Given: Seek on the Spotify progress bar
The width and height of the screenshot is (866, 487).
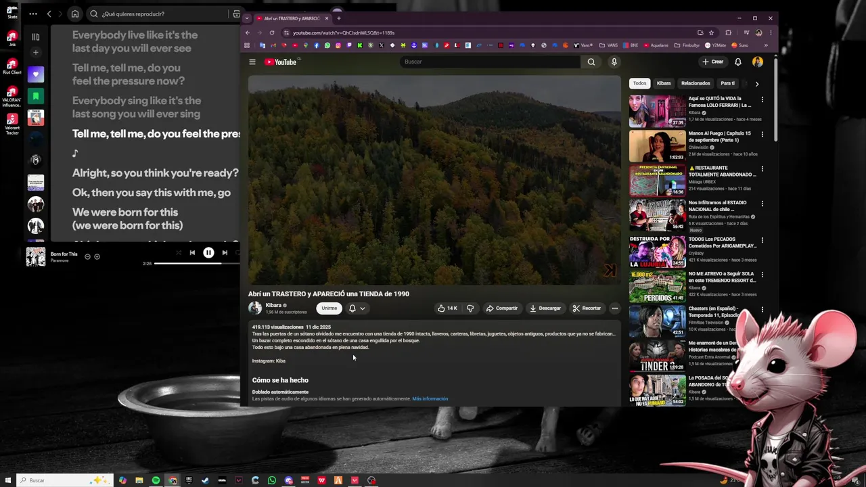Looking at the screenshot, I should pyautogui.click(x=197, y=263).
